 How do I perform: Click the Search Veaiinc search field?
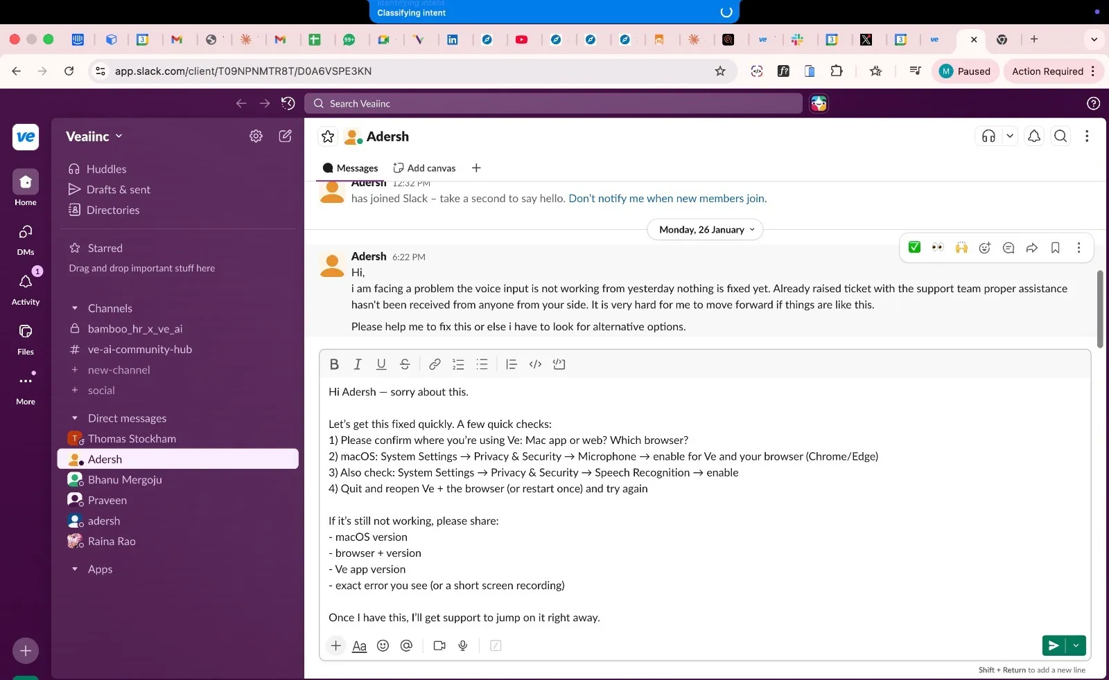pos(553,104)
